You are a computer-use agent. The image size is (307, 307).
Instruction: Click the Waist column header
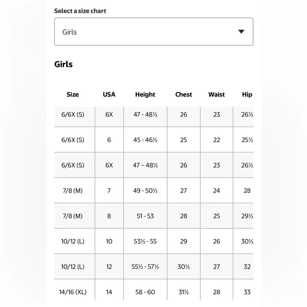coord(216,95)
